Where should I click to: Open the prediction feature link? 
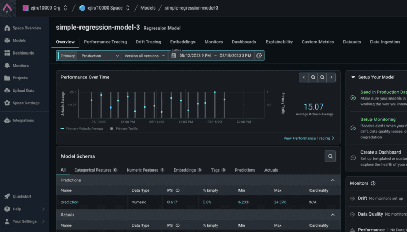click(x=69, y=202)
